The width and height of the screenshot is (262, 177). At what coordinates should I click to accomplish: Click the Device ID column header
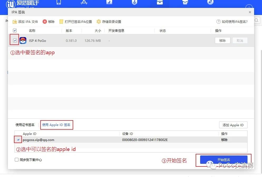click(127, 134)
